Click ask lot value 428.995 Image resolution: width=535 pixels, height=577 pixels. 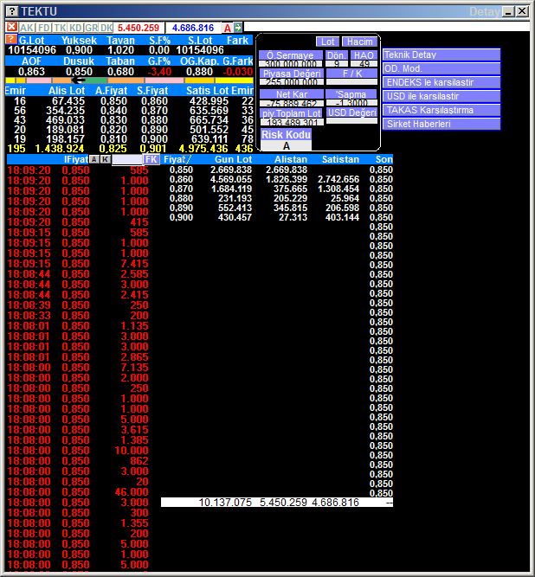pos(209,101)
